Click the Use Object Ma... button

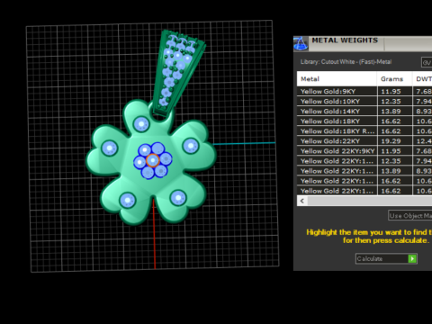click(409, 216)
